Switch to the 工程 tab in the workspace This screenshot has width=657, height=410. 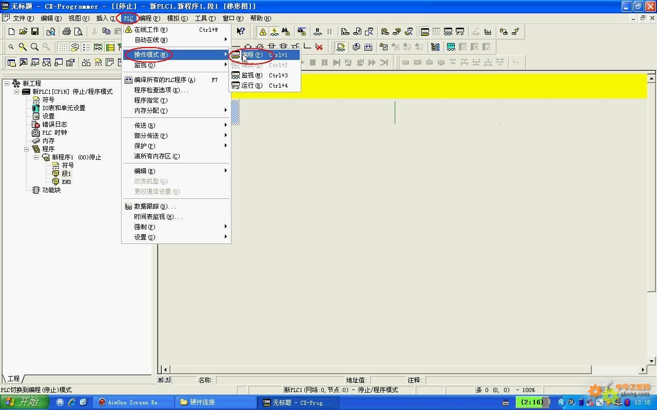coord(13,379)
